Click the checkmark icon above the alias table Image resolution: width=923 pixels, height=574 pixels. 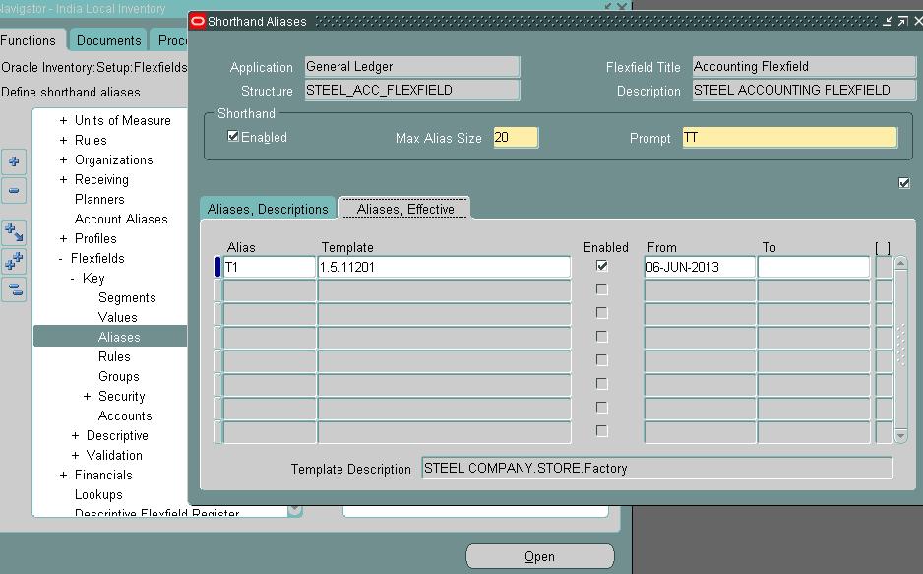(x=901, y=183)
